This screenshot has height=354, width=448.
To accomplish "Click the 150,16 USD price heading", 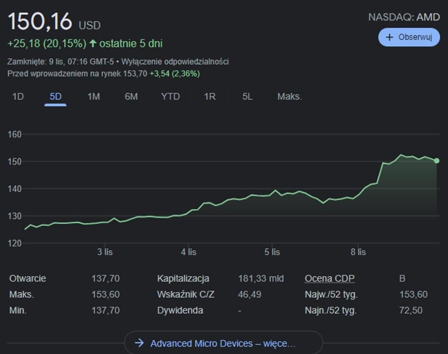I will tap(54, 22).
